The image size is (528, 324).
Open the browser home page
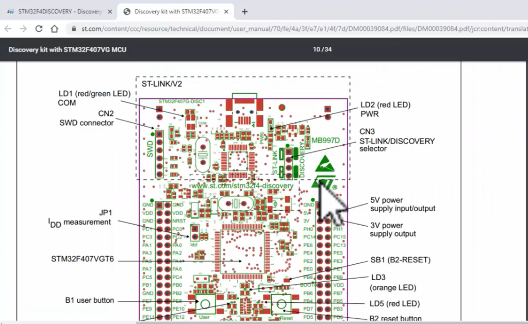pos(55,29)
